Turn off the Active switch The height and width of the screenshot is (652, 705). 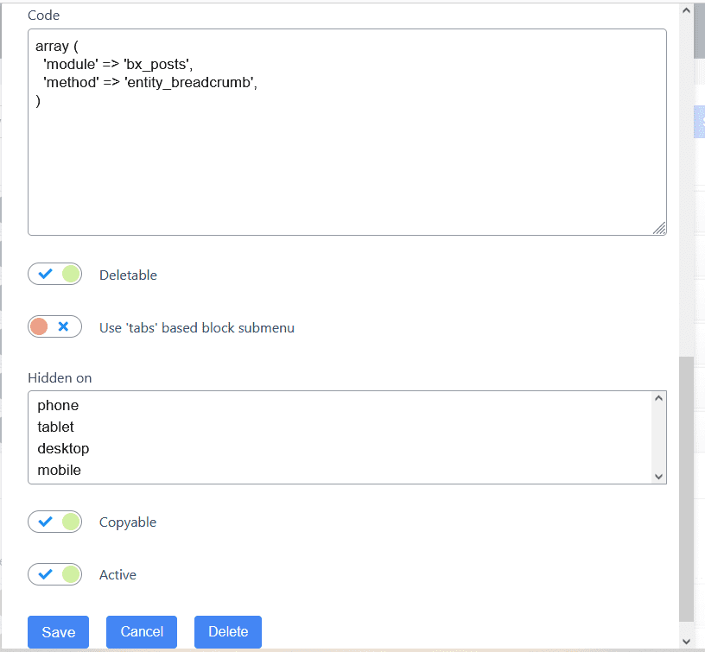[x=54, y=574]
